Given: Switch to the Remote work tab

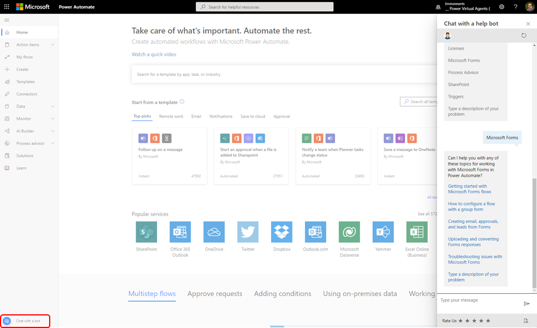Looking at the screenshot, I should tap(171, 116).
